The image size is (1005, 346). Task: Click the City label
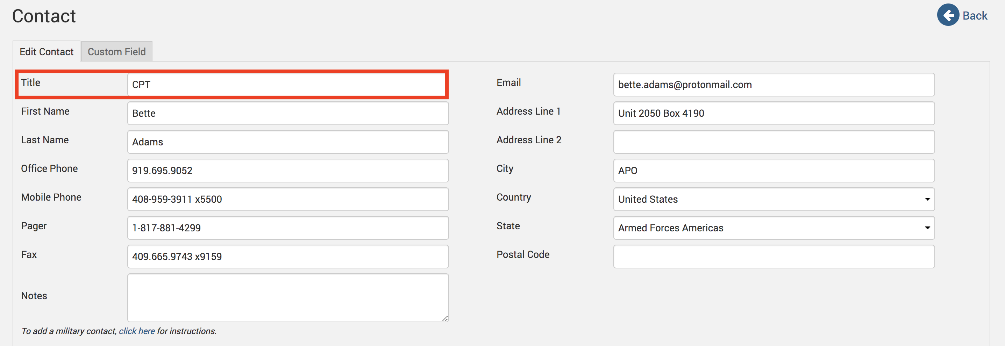click(505, 168)
